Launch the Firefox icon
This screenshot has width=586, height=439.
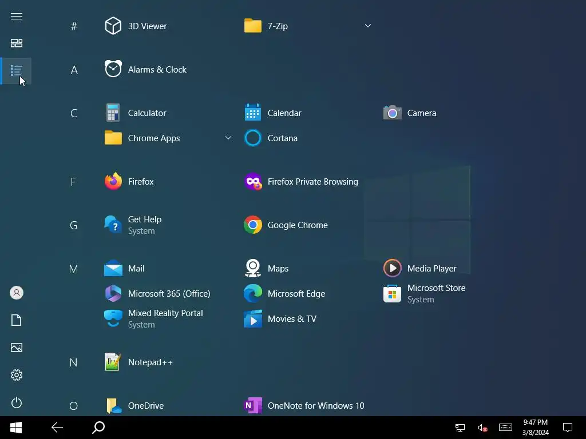(x=113, y=181)
